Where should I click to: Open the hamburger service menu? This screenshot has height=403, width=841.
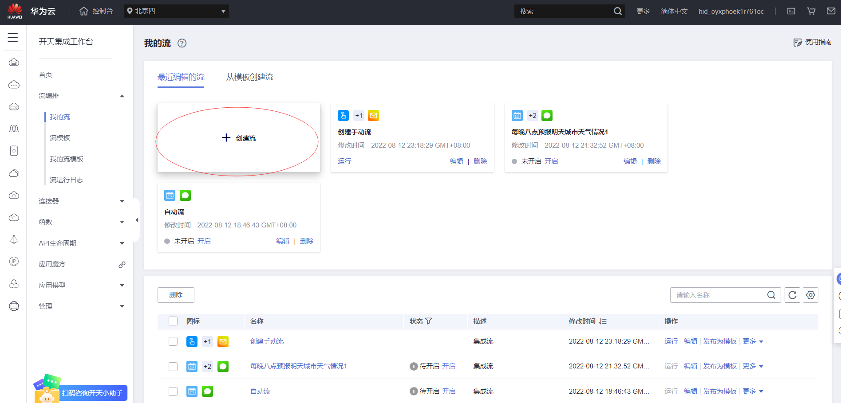click(x=13, y=37)
